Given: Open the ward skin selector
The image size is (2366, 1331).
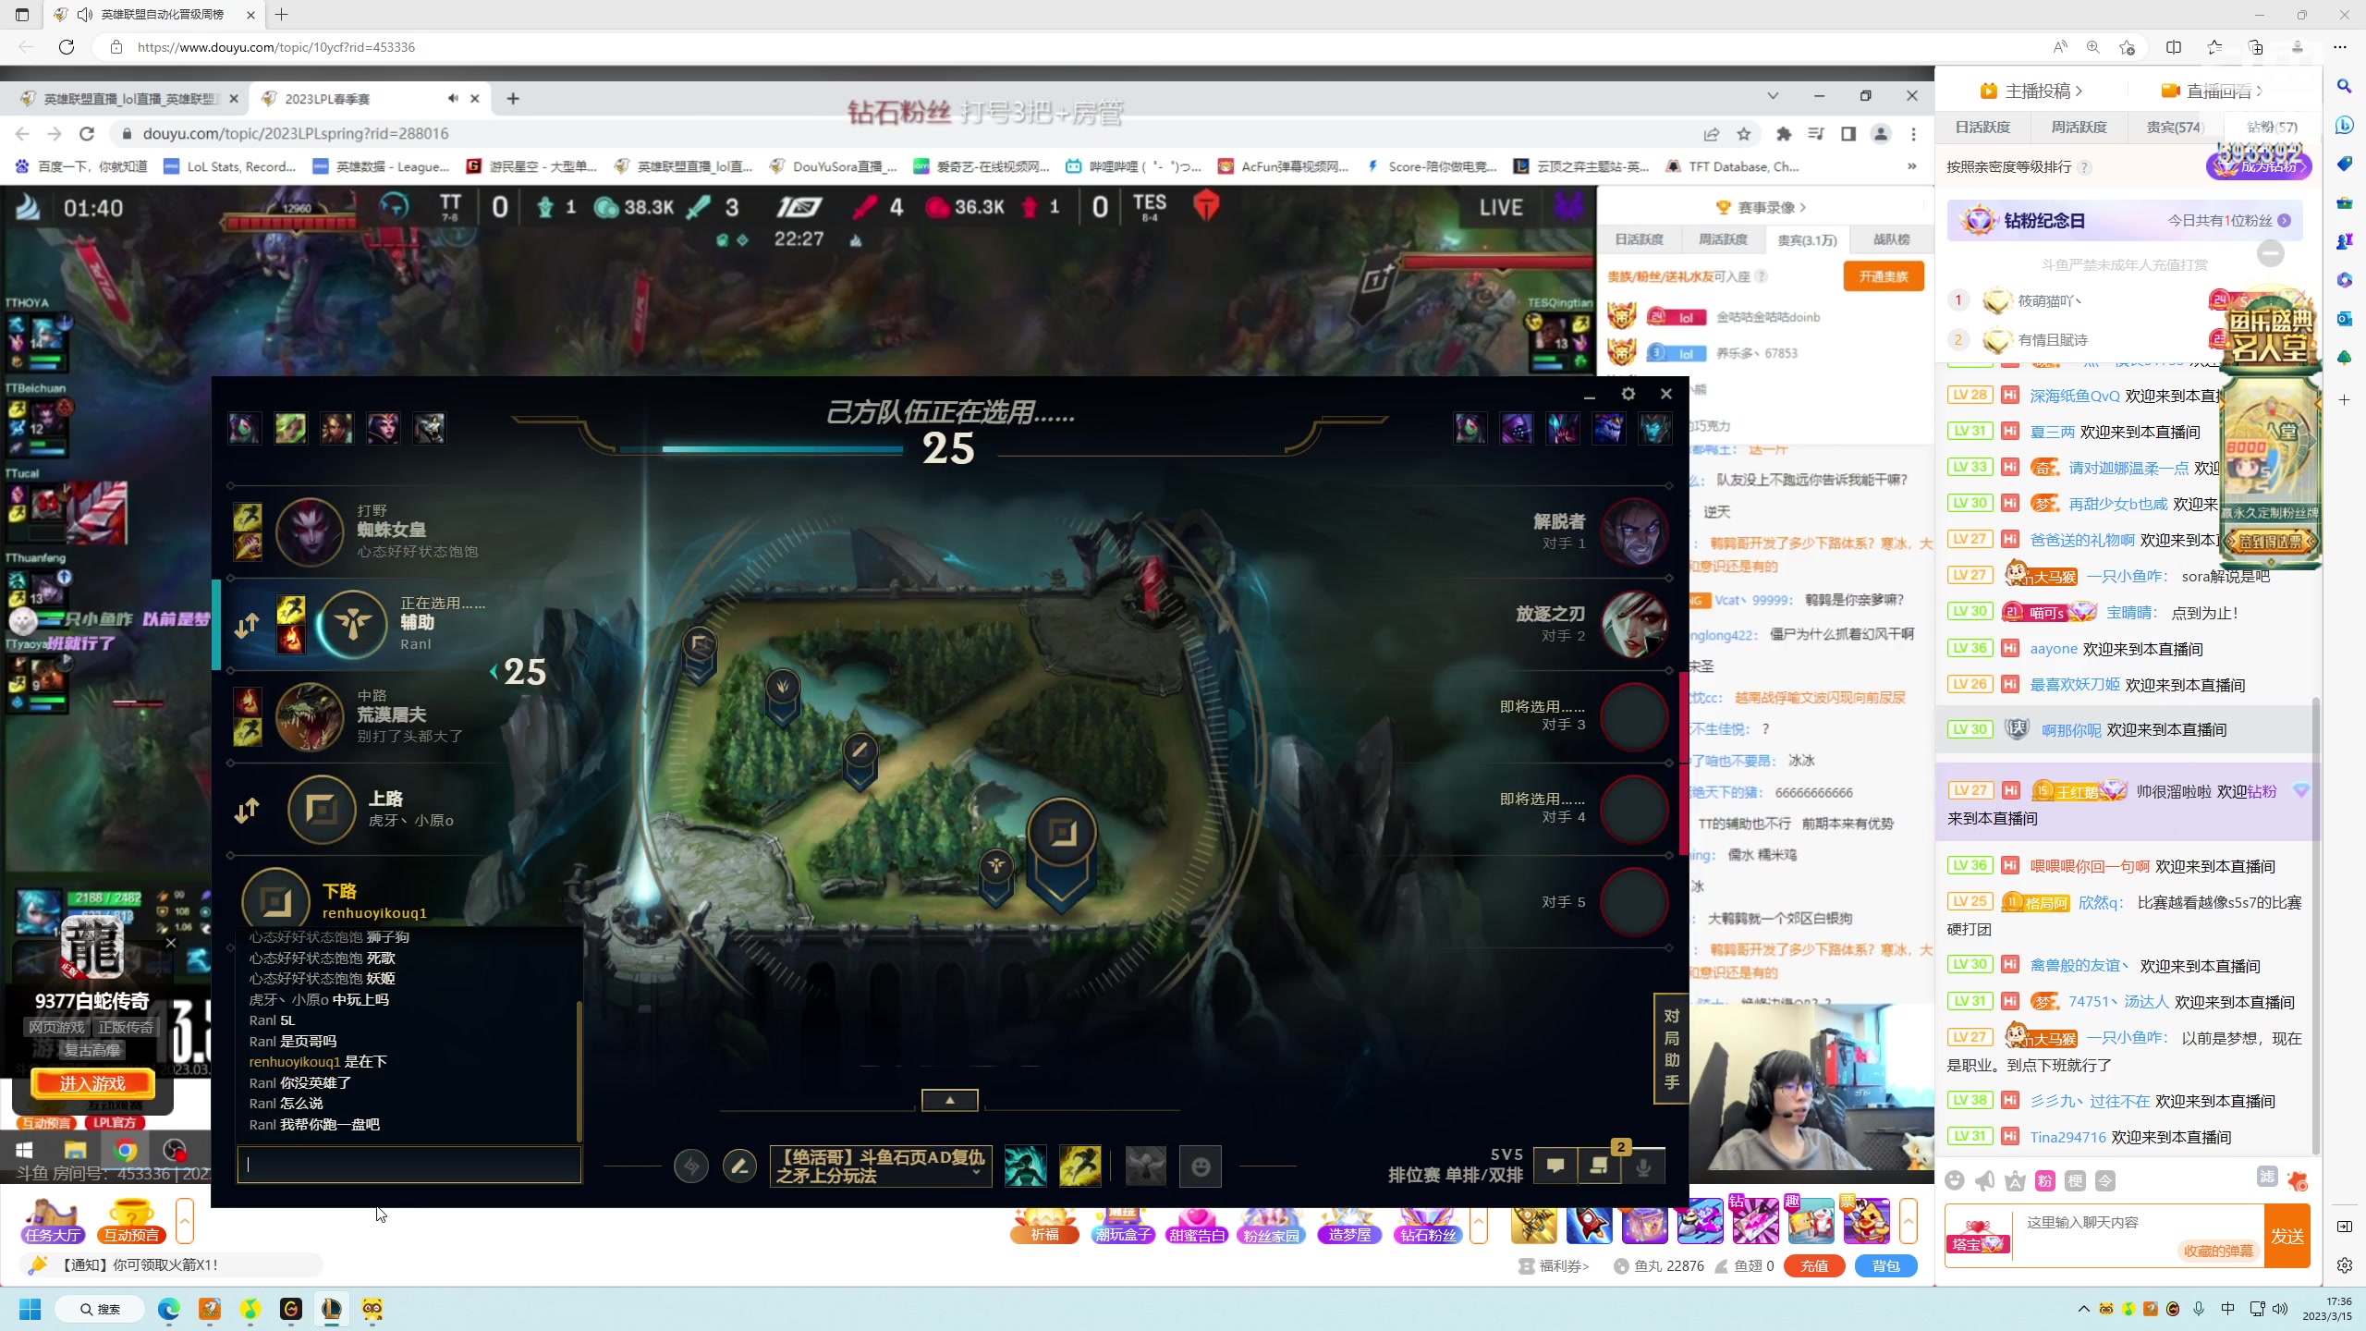Looking at the screenshot, I should [1146, 1166].
